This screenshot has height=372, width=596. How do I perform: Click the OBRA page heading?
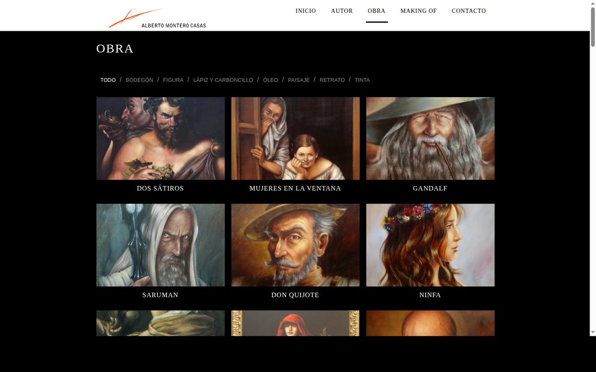(x=115, y=49)
